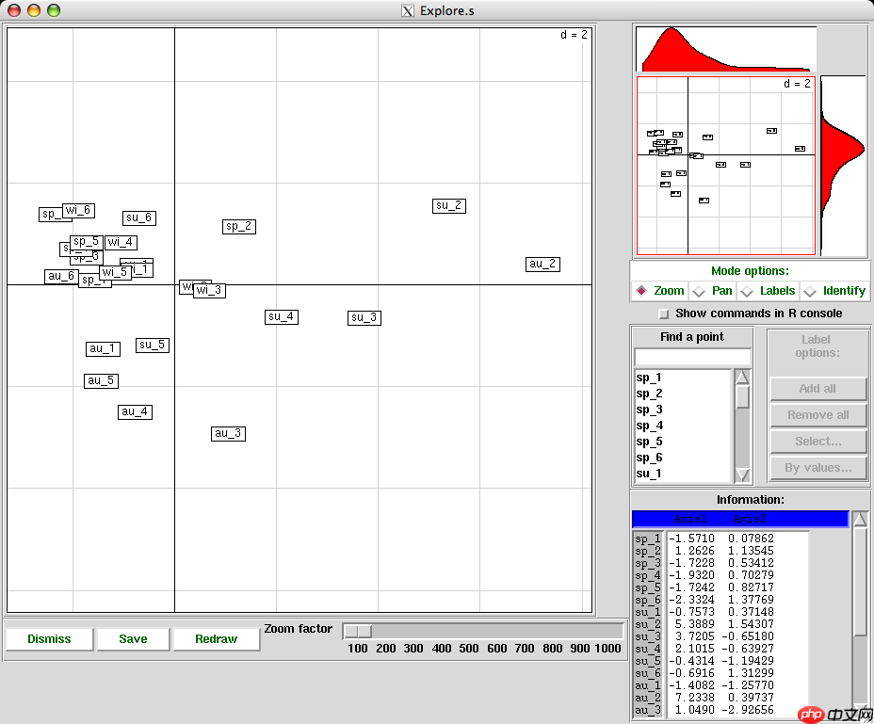Click the au_2 point label in plot
This screenshot has width=874, height=724.
[542, 265]
